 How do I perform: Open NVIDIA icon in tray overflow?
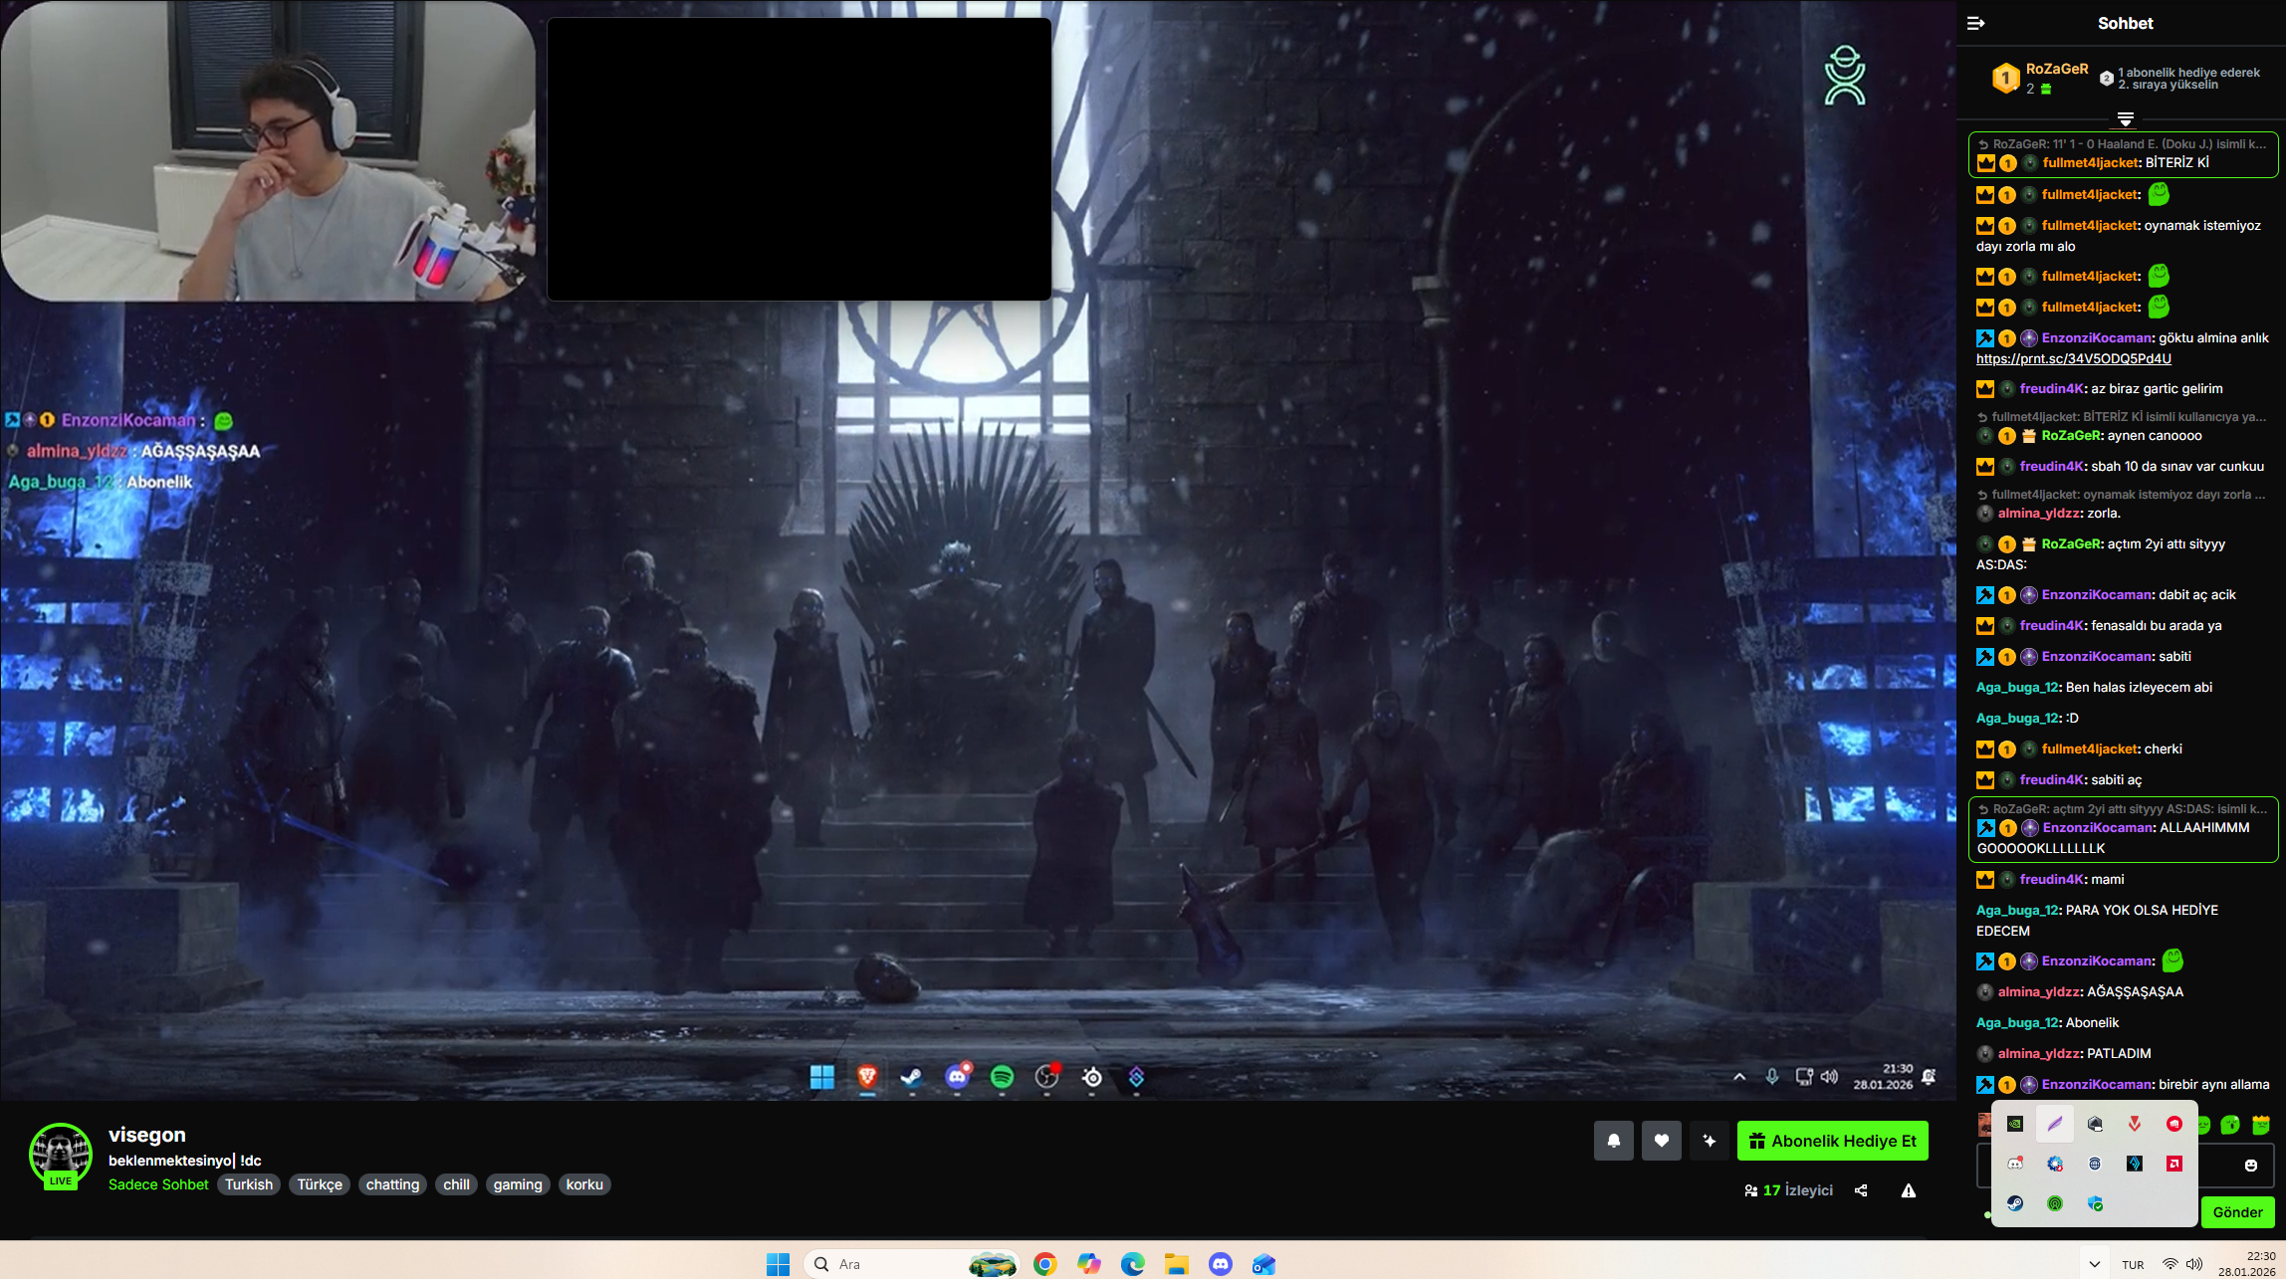[2015, 1124]
